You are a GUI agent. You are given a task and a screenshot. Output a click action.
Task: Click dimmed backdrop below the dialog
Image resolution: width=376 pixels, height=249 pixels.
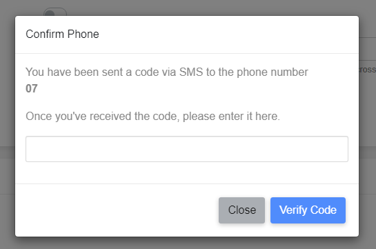[187, 243]
